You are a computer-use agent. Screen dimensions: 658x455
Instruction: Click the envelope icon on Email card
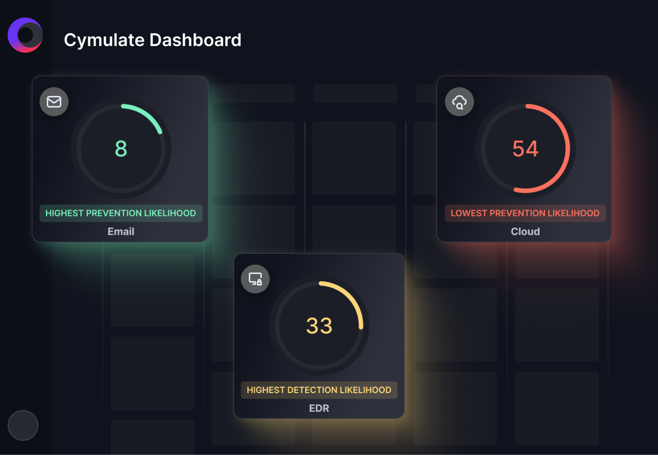[54, 102]
